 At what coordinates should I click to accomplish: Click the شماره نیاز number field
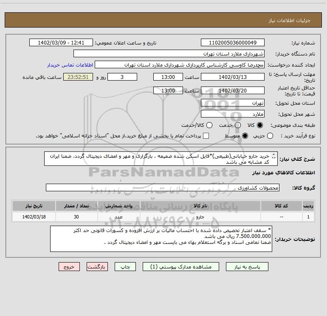[233, 43]
